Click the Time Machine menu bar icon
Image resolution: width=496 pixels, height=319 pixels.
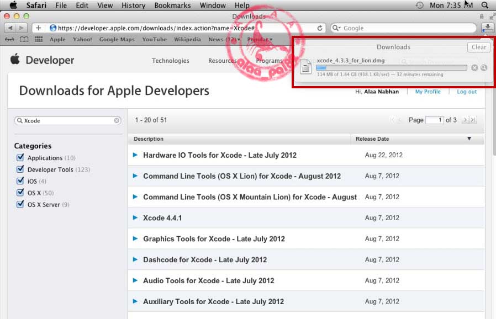[x=419, y=5]
